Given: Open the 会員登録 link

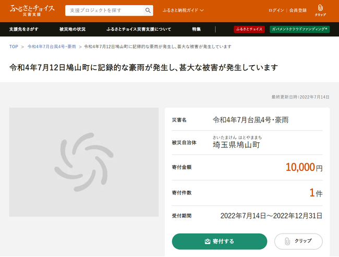Looking at the screenshot, I should 298,10.
